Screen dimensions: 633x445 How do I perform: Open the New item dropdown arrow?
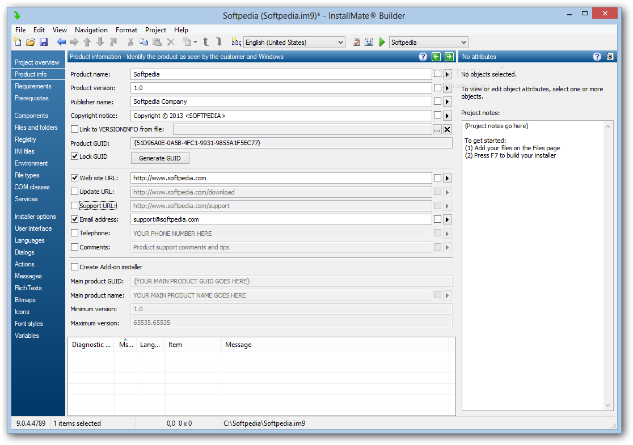tap(195, 42)
